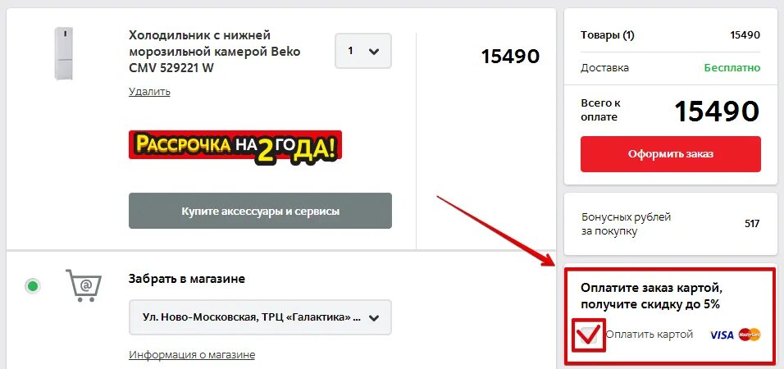
Task: Select the Забрать в магазине radio button
Action: coord(33,286)
